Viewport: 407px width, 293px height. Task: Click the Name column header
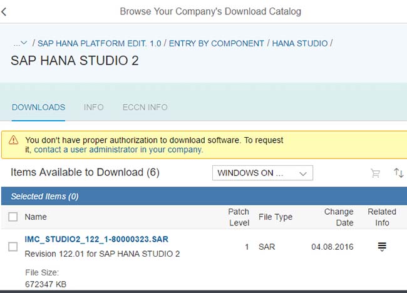coord(36,217)
